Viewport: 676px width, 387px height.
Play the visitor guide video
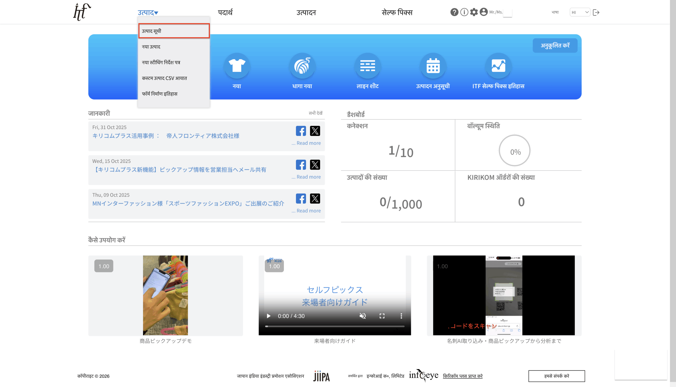tap(269, 316)
